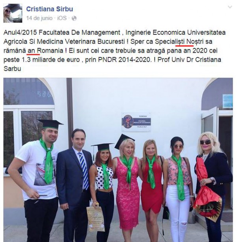237x242 pixels.
Task: Click the man's blue striped tie
Action: click(x=84, y=170)
